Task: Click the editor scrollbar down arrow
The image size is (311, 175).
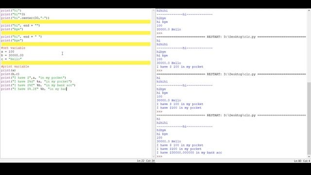Action: click(x=154, y=157)
